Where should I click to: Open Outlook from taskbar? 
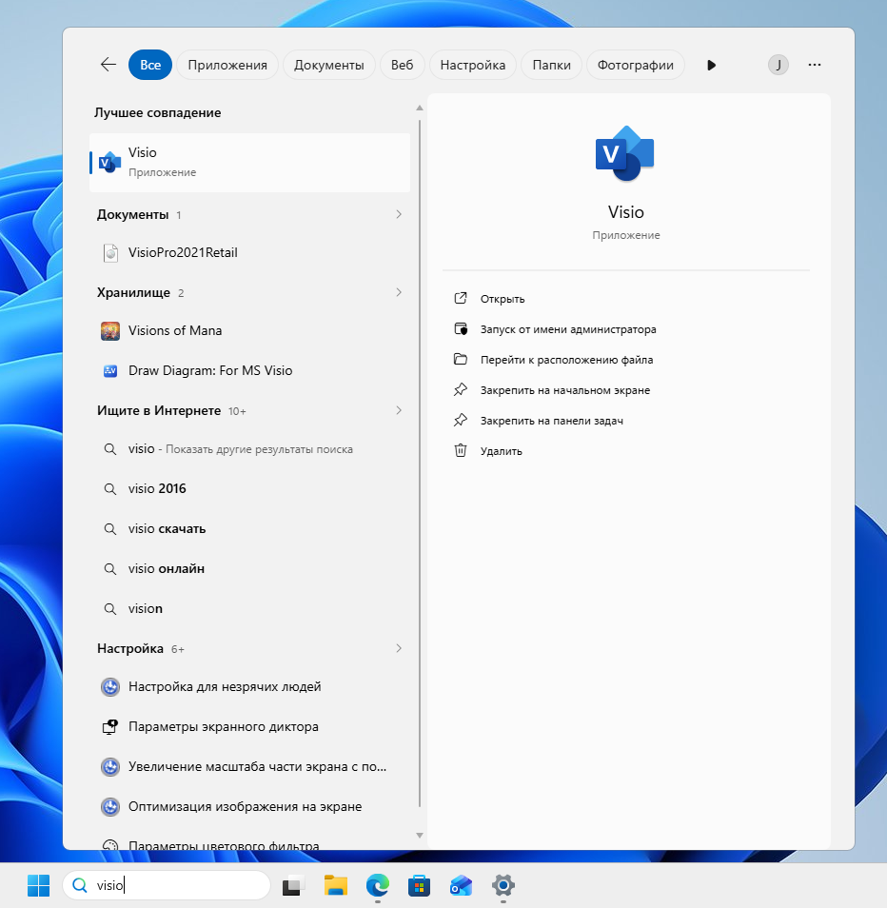(461, 885)
